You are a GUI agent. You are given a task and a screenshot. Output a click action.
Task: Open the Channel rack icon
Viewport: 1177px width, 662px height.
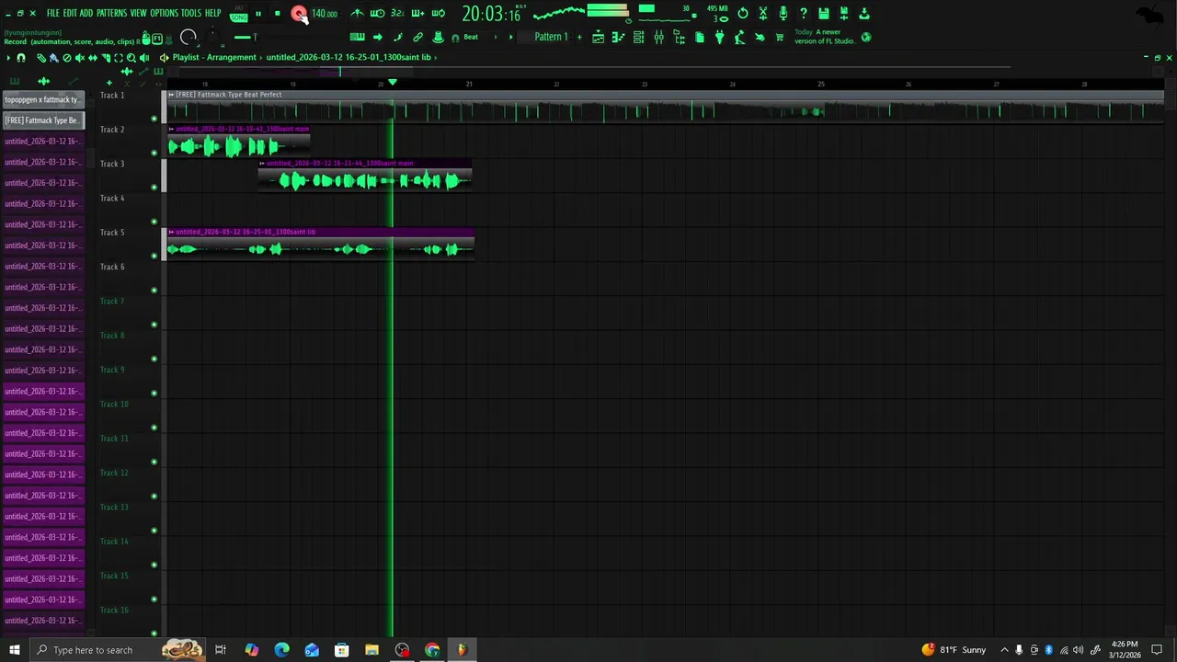tap(638, 38)
